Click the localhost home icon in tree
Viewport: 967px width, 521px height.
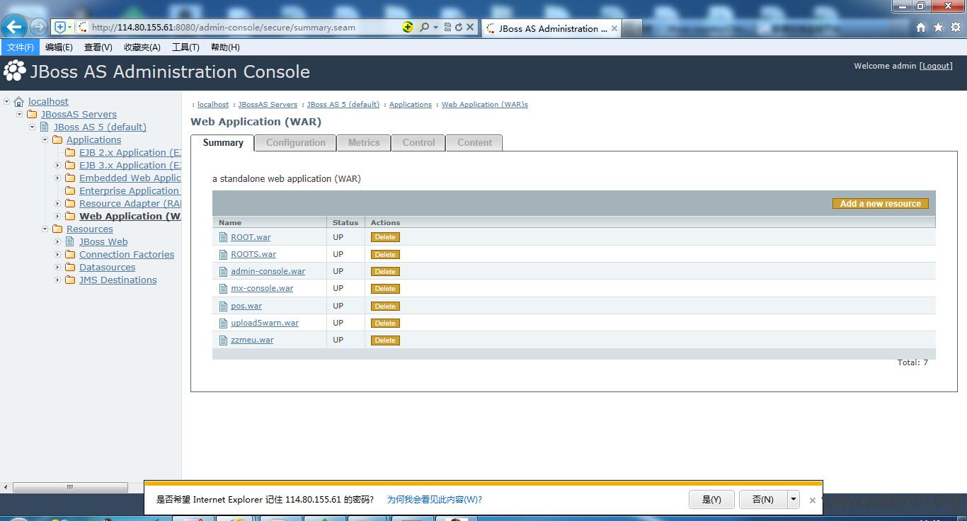[x=19, y=102]
